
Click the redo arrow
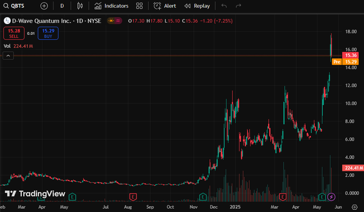(x=238, y=6)
